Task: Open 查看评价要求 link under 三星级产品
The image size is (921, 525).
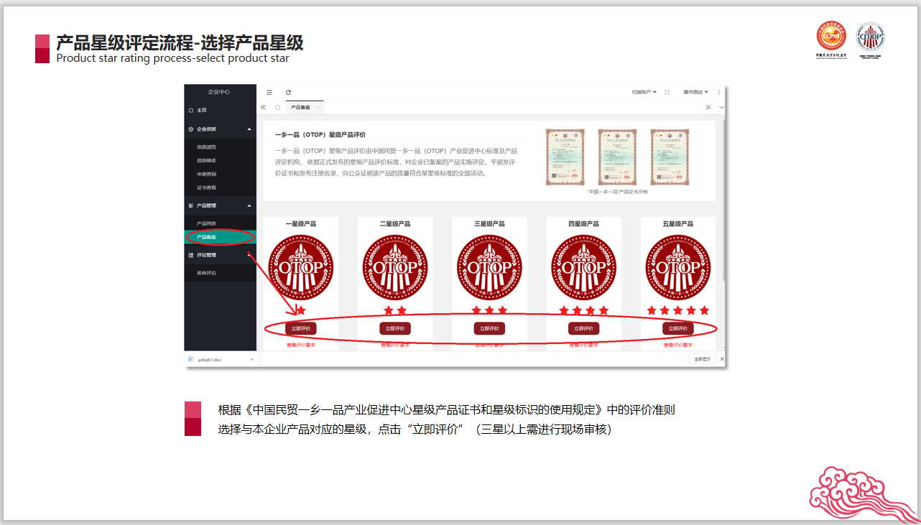Action: coord(489,345)
